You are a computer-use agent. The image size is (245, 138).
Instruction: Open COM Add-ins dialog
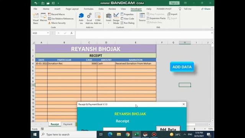pos(98,19)
